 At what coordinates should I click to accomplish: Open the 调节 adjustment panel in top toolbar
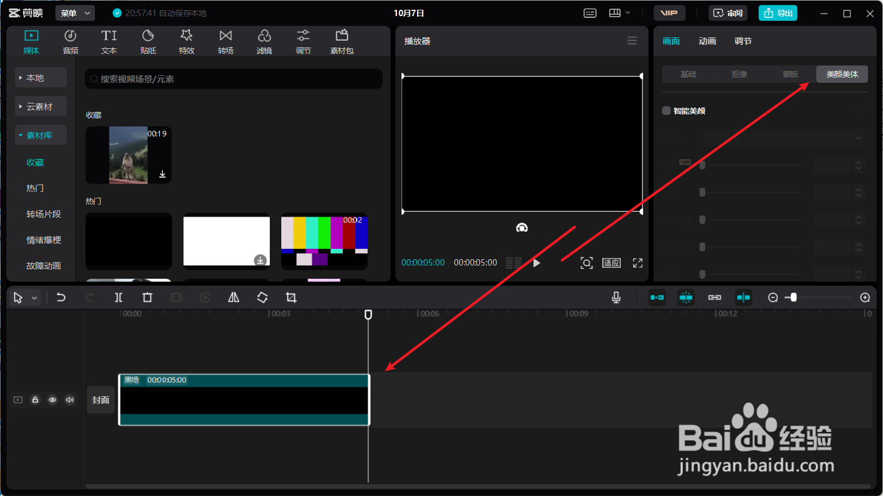pos(303,42)
